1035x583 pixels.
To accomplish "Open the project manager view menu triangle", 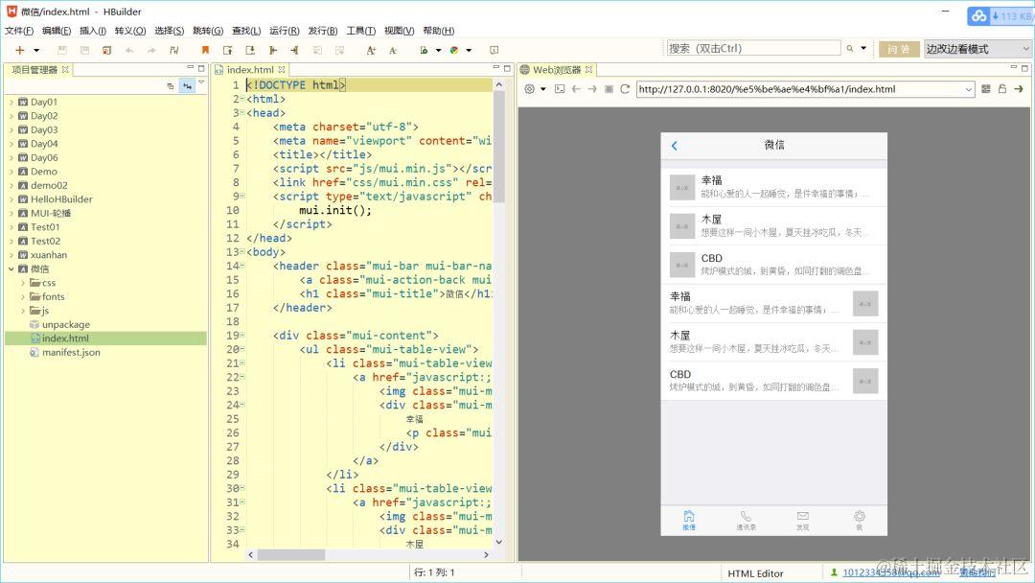I will click(201, 83).
